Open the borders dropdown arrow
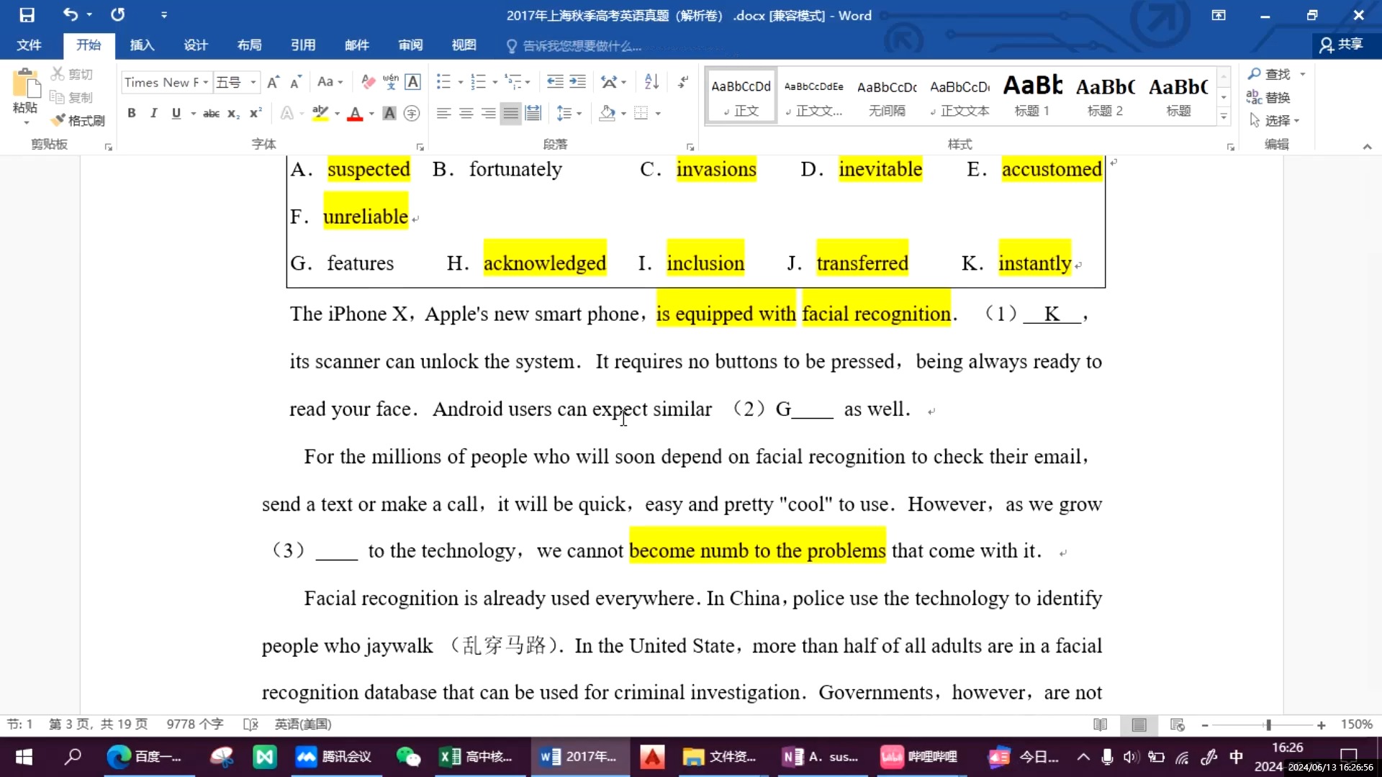The height and width of the screenshot is (777, 1382). click(658, 114)
